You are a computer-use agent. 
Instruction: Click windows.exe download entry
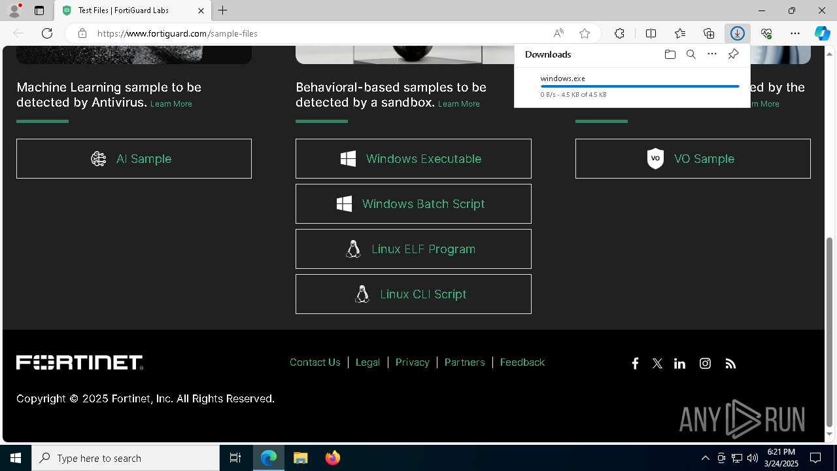point(632,86)
